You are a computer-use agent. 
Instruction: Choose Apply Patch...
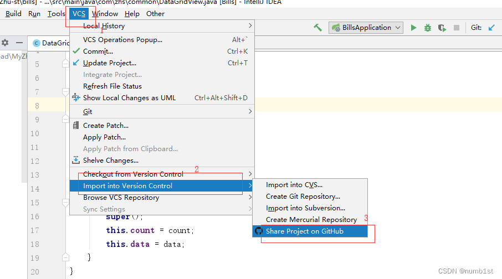(x=162, y=137)
